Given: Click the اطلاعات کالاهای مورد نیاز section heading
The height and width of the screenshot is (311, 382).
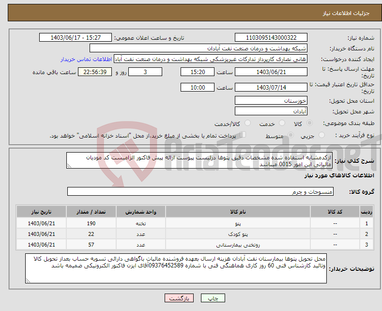Looking at the screenshot, I should click(x=339, y=175).
